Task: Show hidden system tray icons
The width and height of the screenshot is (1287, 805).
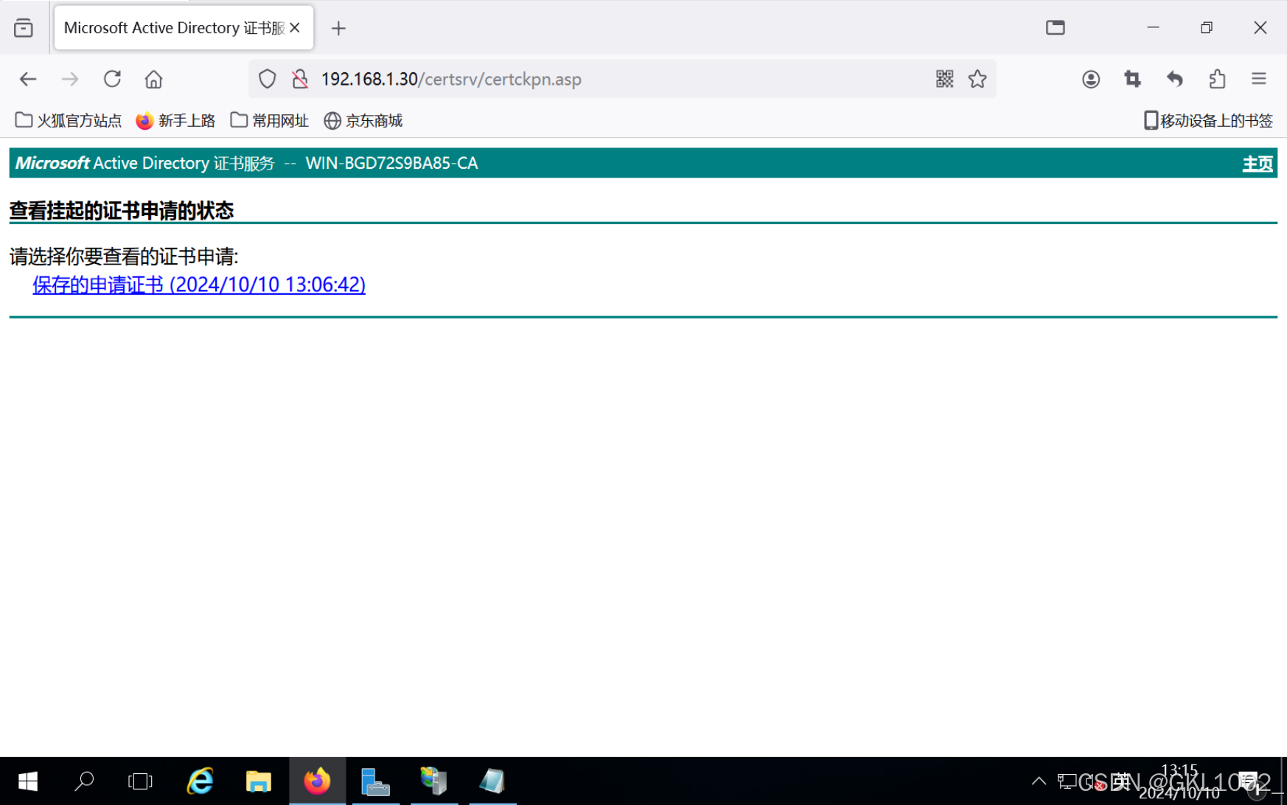Action: pyautogui.click(x=1039, y=781)
